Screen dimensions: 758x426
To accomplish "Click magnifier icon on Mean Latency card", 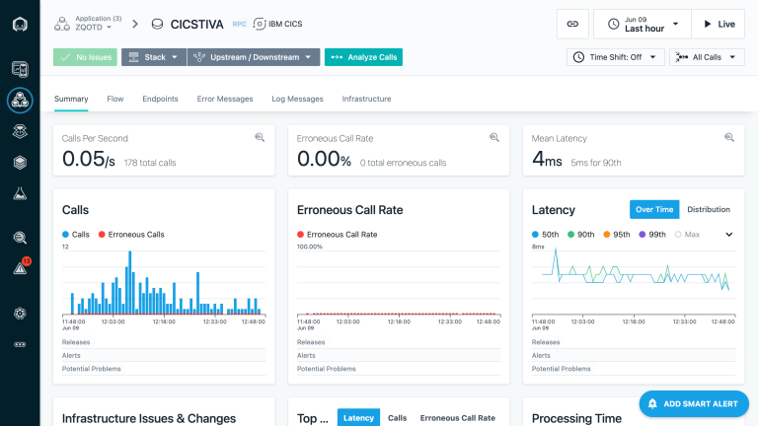I will [x=729, y=138].
